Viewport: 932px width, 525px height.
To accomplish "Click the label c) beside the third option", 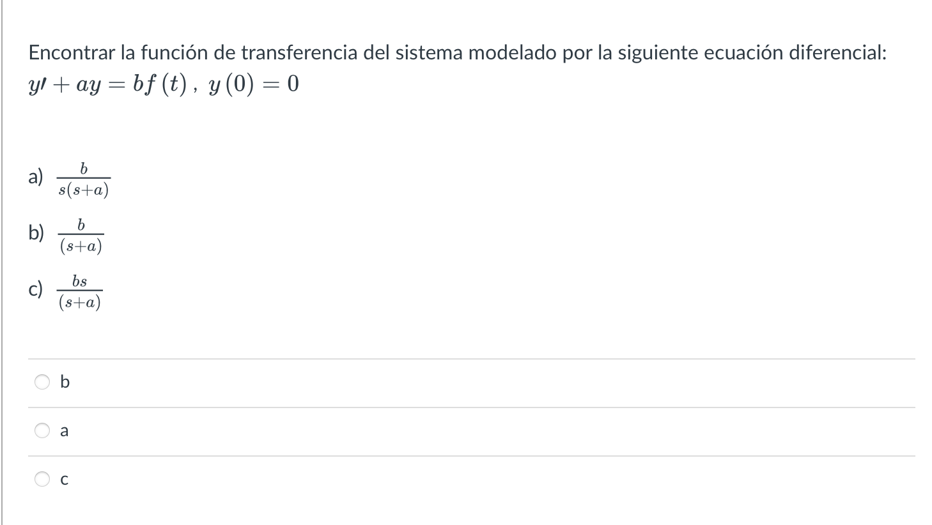I will click(35, 289).
